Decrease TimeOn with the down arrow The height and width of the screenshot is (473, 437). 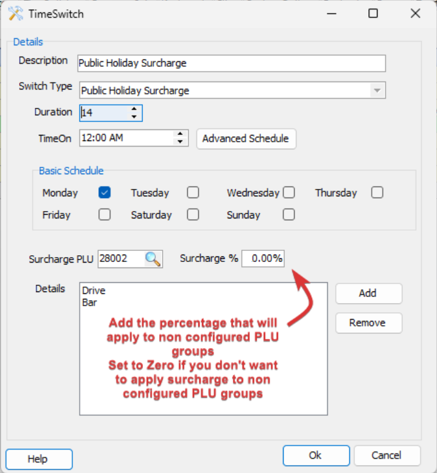click(x=180, y=142)
